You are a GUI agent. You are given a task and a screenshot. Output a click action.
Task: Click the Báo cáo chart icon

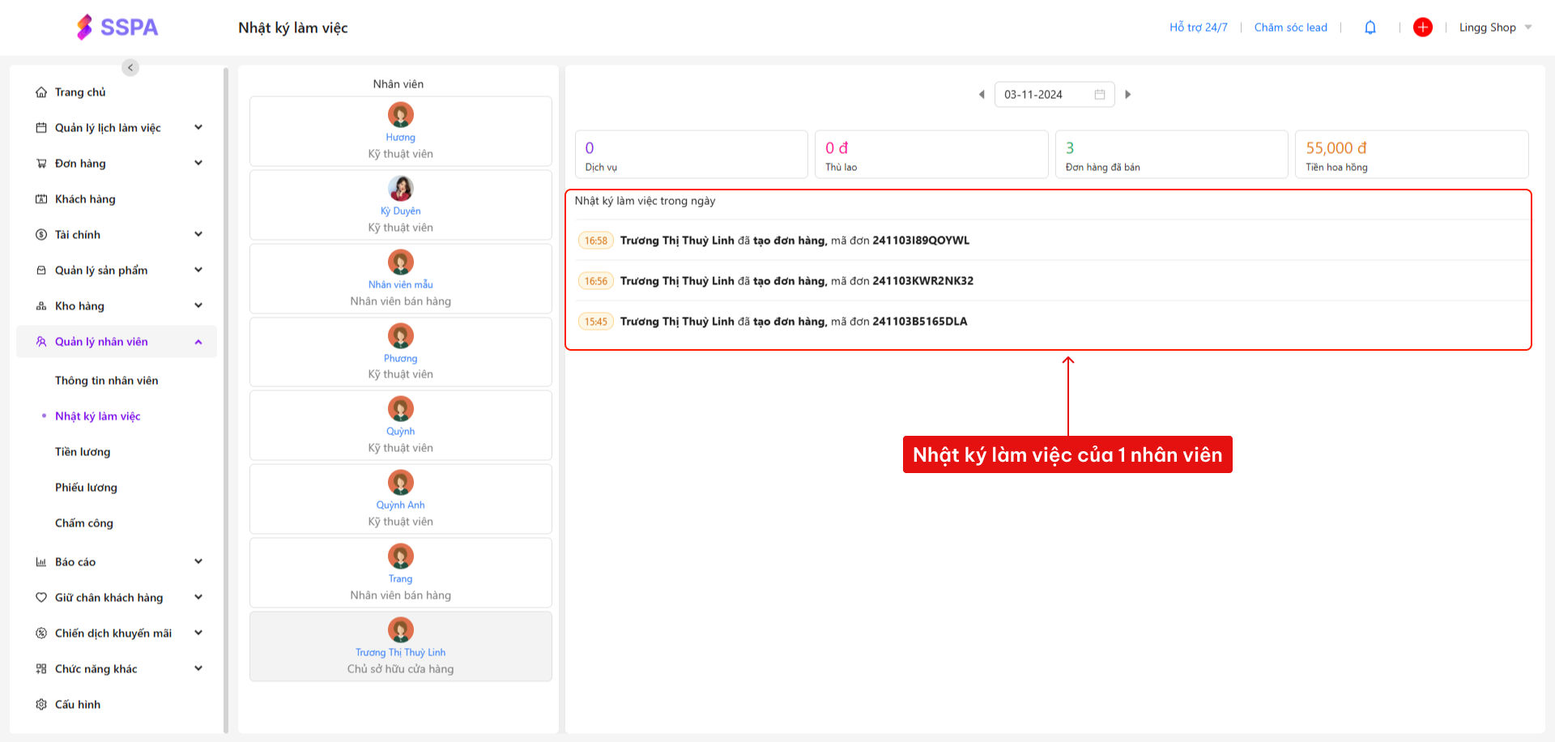click(41, 562)
